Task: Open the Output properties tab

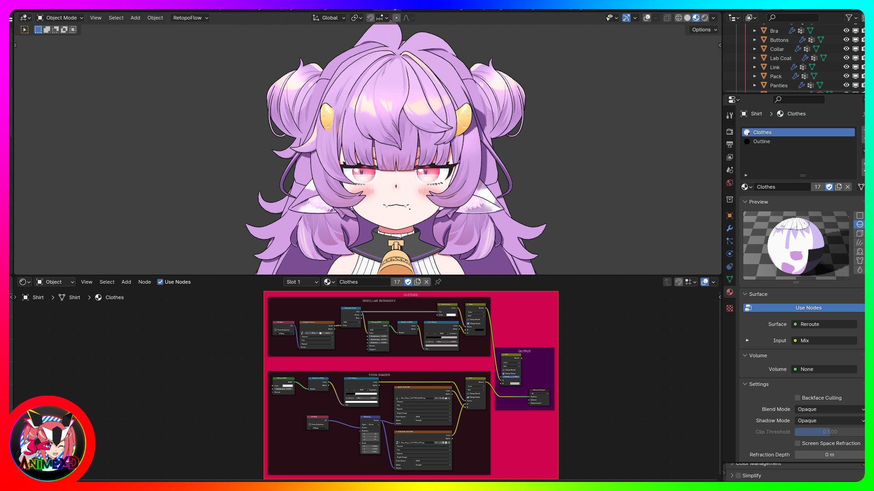Action: pos(730,145)
